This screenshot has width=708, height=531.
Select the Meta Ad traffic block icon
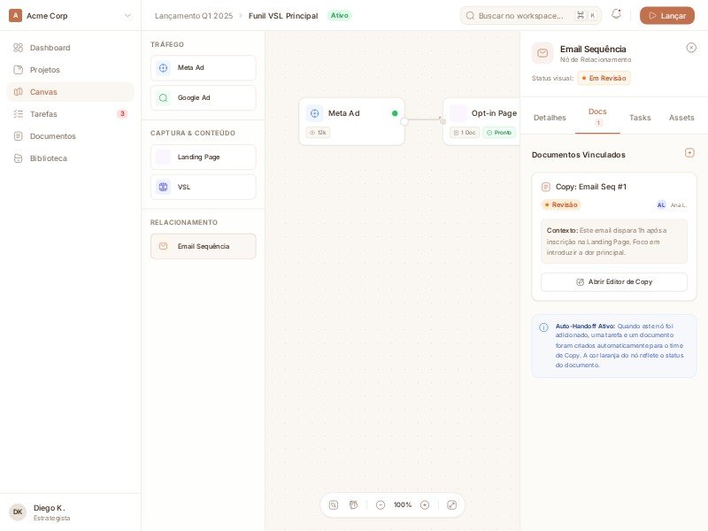(x=163, y=68)
